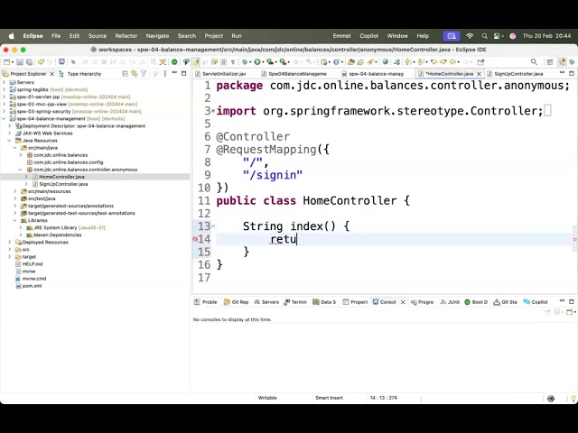Toggle the fold marker on line 13
This screenshot has height=433, width=578.
coord(213,226)
